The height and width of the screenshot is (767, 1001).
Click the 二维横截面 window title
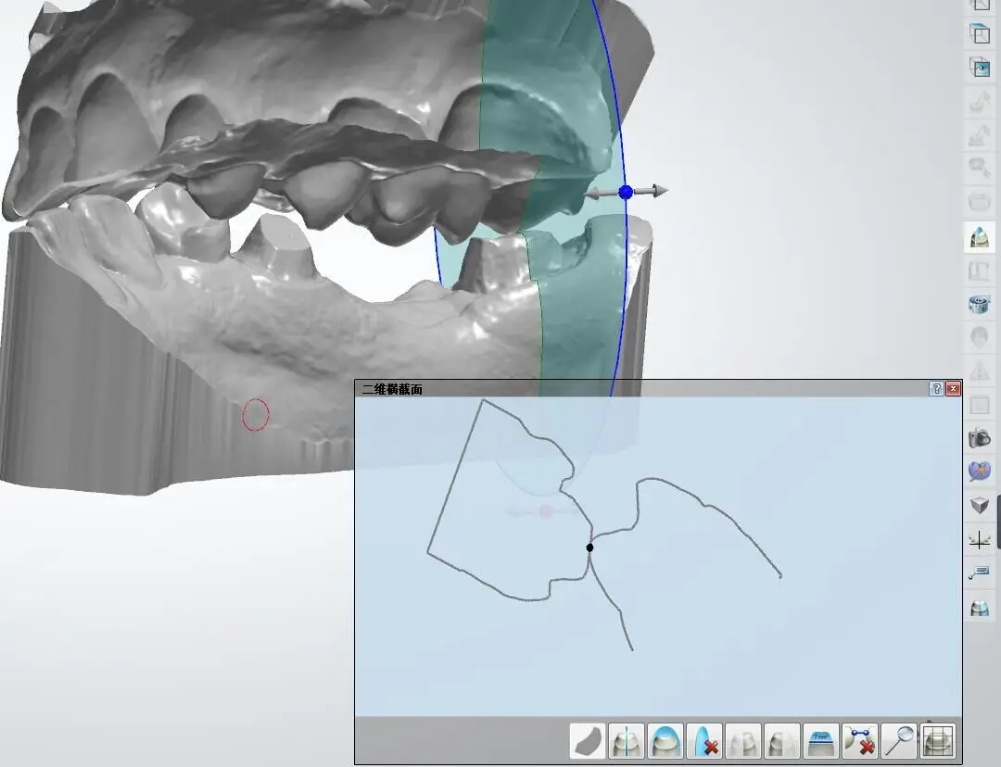[392, 389]
